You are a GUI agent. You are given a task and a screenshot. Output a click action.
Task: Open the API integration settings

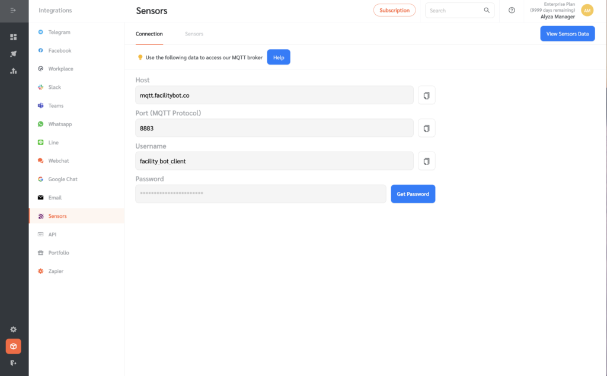point(51,234)
